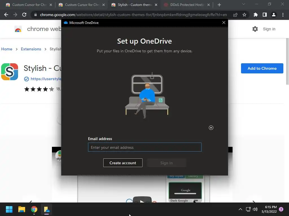289x216 pixels.
Task: Close the Microsoft OneDrive dialog
Action: coord(224,22)
